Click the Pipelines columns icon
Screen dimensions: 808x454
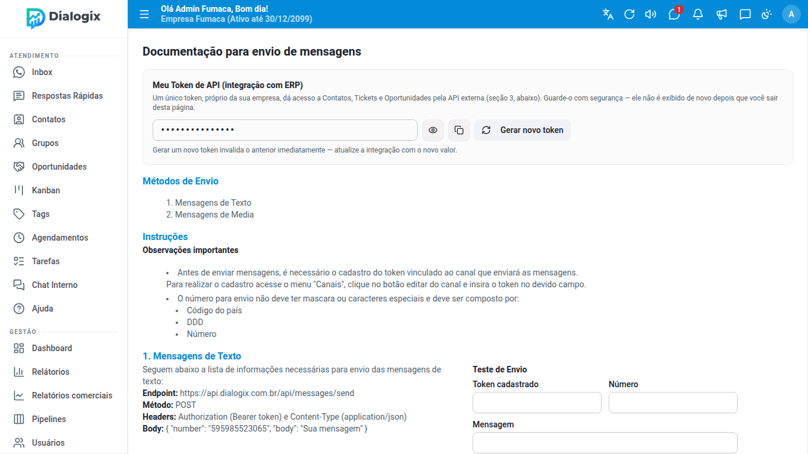pyautogui.click(x=19, y=419)
